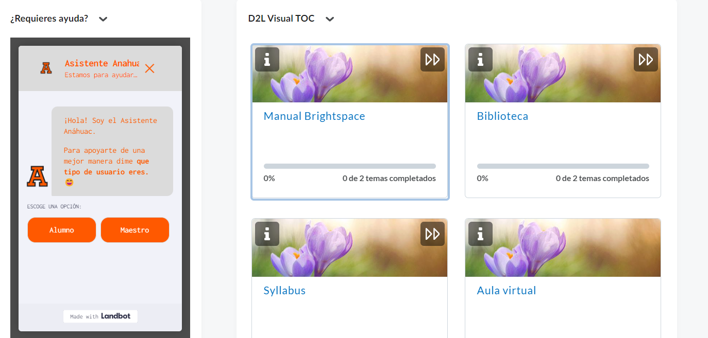Select the Maestro option
The height and width of the screenshot is (338, 708).
pyautogui.click(x=135, y=230)
